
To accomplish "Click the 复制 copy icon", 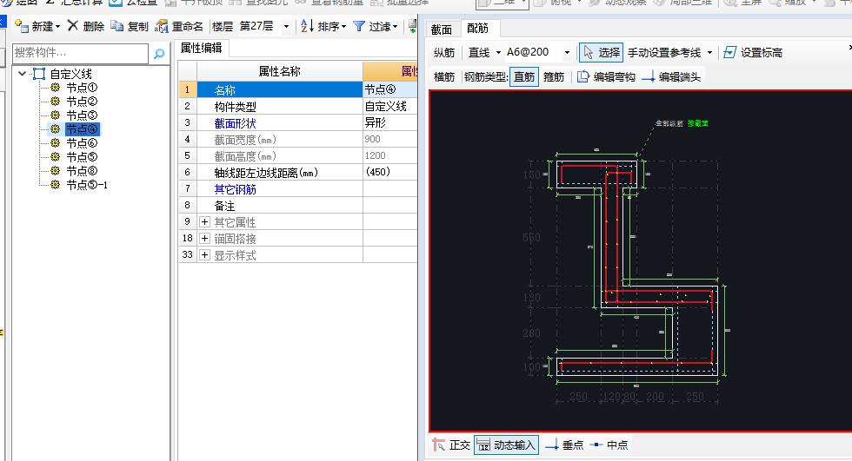I will pos(116,25).
